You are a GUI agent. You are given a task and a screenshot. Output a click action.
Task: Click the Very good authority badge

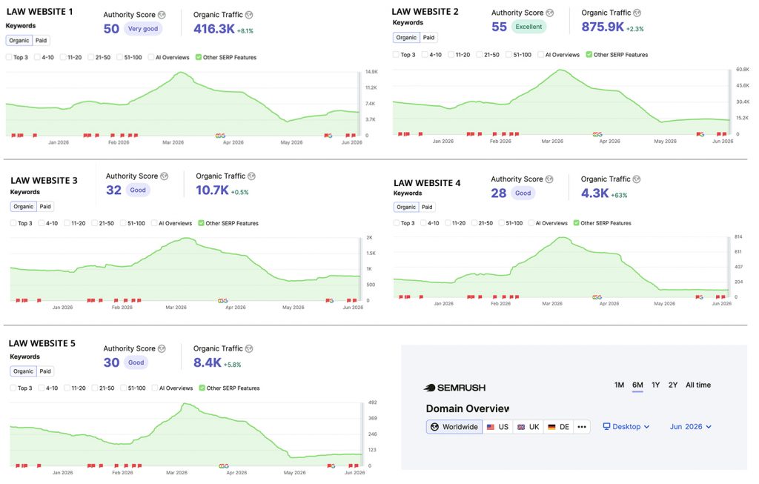(143, 29)
